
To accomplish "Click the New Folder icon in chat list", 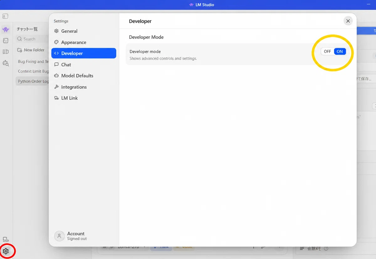I will pos(20,50).
